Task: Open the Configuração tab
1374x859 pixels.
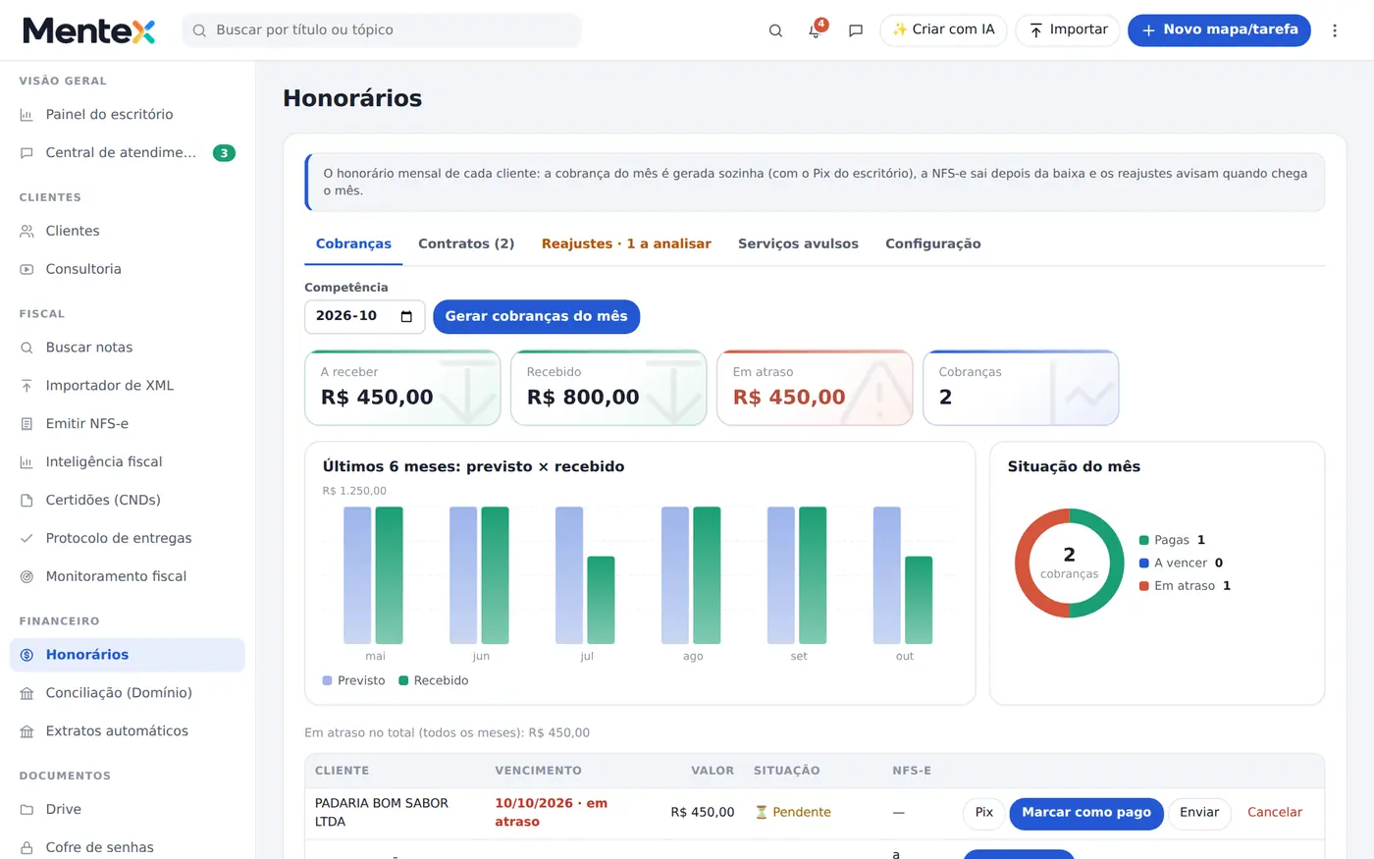Action: point(933,243)
